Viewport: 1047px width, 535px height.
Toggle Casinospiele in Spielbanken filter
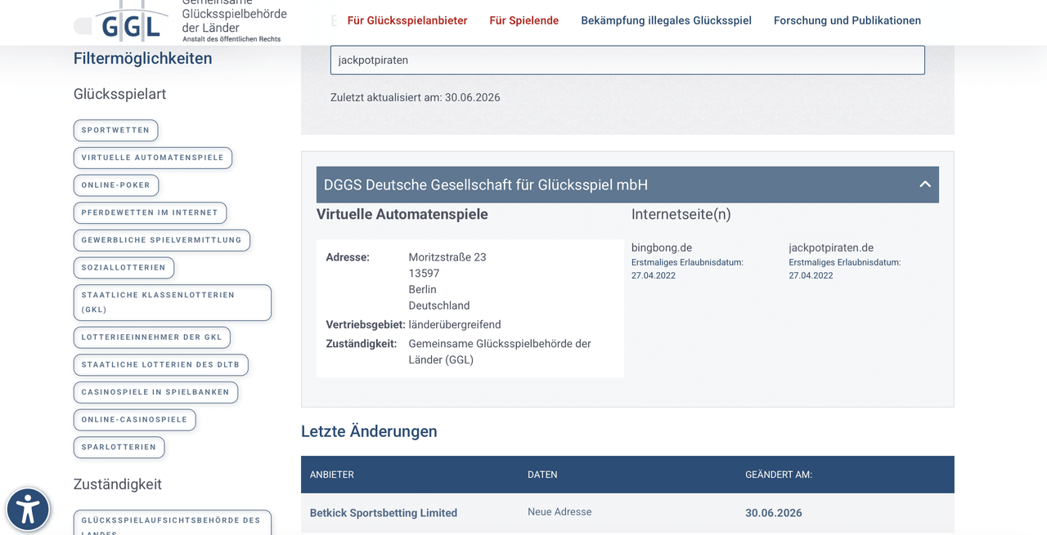[155, 392]
